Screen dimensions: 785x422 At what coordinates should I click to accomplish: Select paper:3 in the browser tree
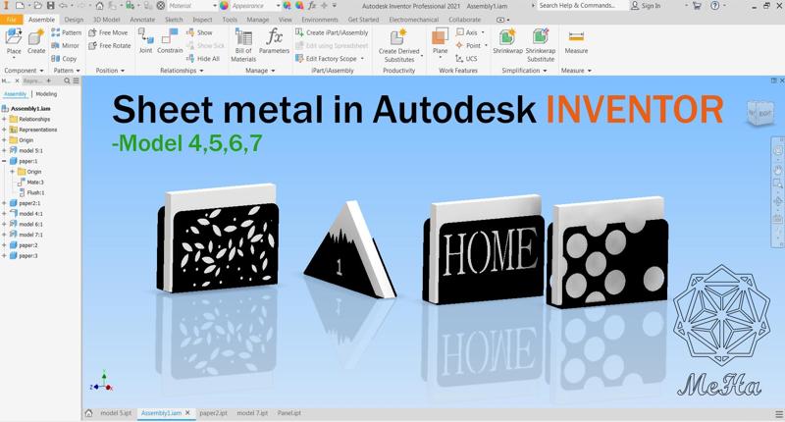[x=23, y=256]
